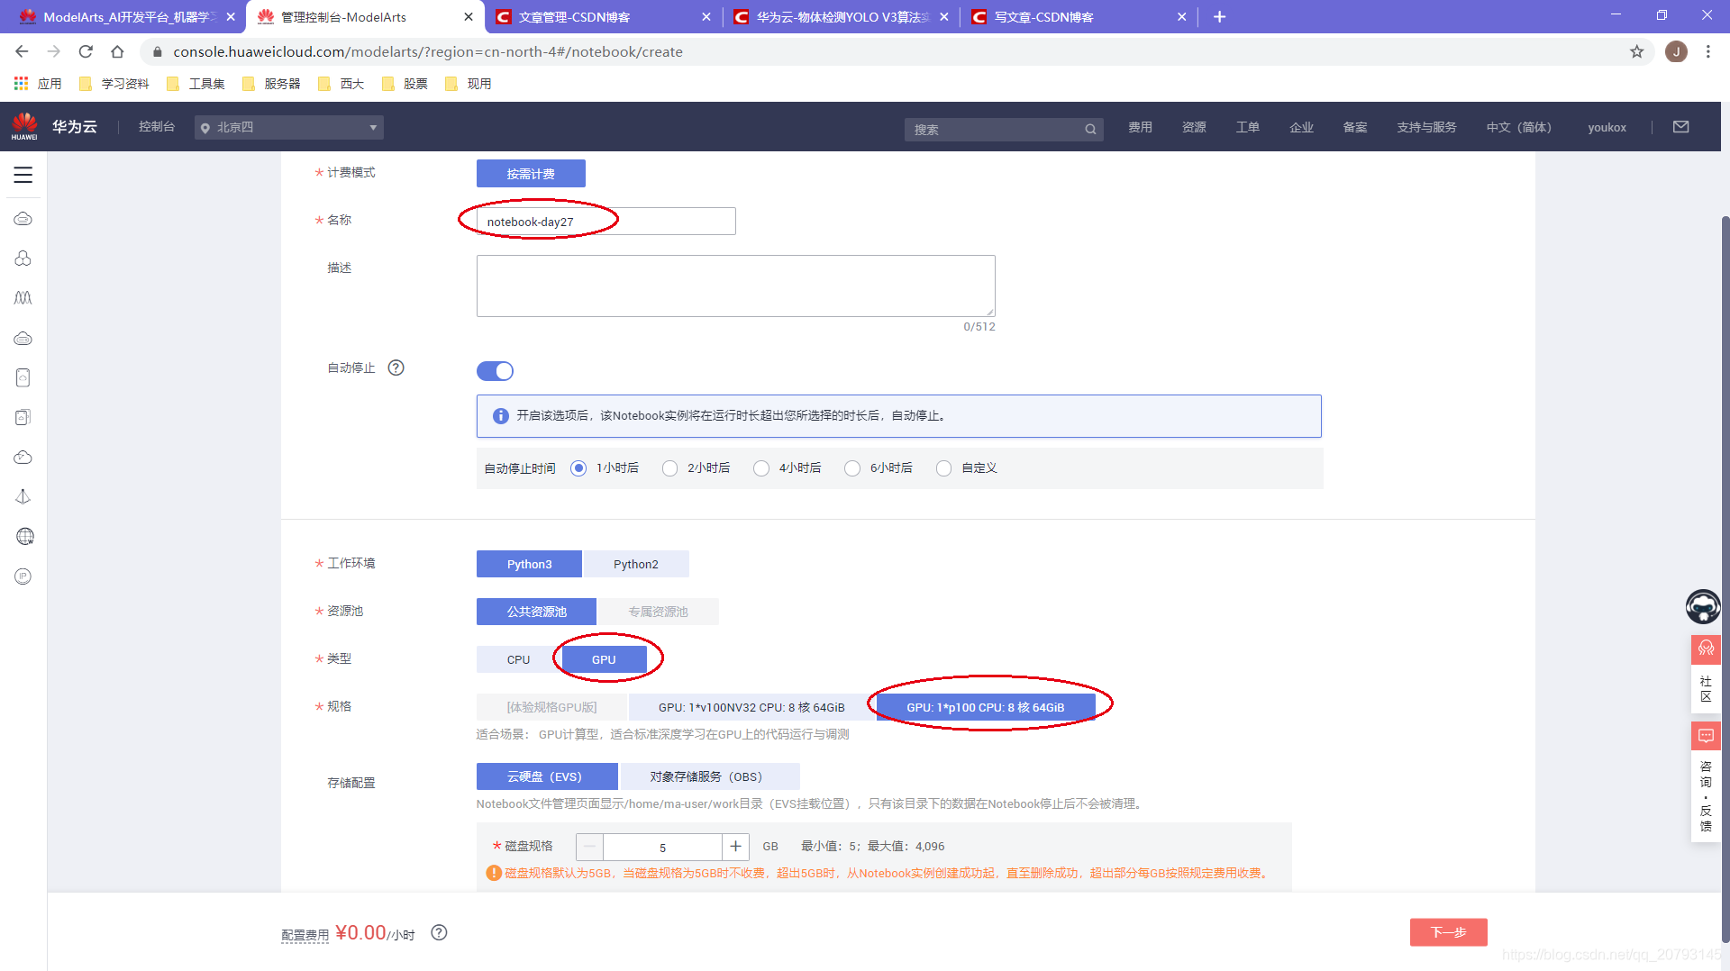Click the storage cylinder icon in the sidebar

(23, 377)
